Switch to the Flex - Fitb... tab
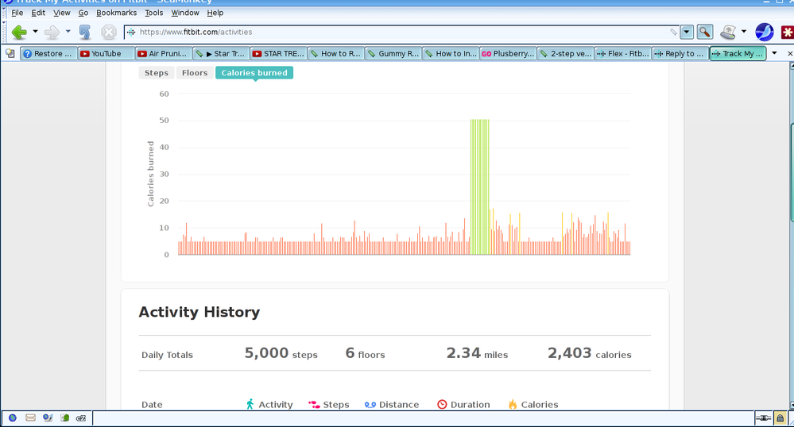This screenshot has width=794, height=427. click(x=623, y=53)
